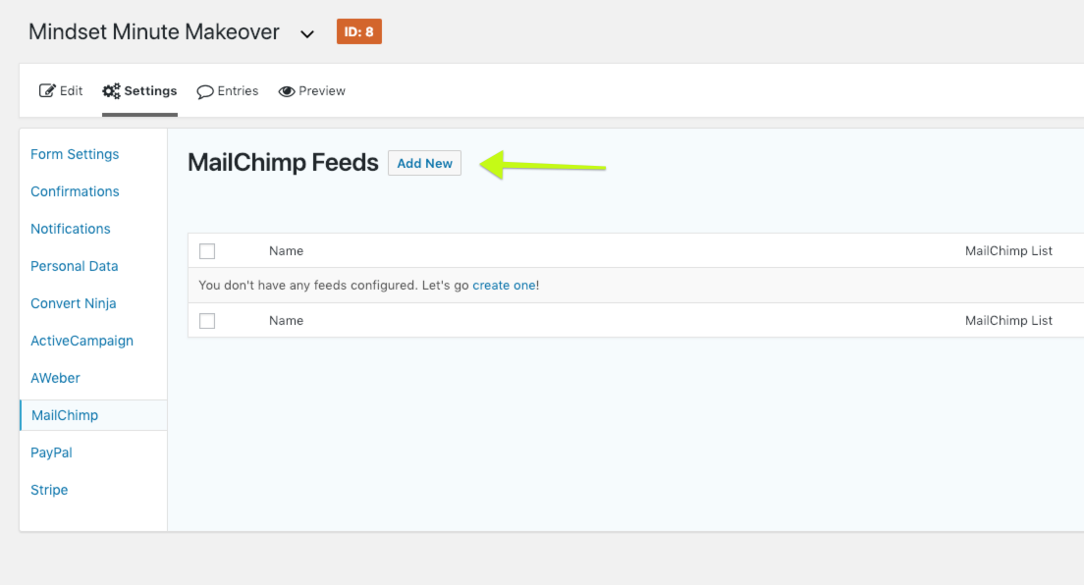The width and height of the screenshot is (1084, 585).
Task: Open PayPal settings in sidebar
Action: 51,452
